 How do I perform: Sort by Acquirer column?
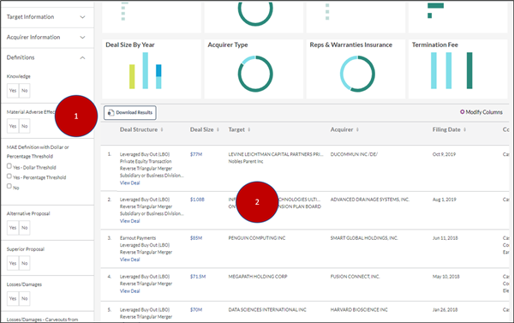pyautogui.click(x=344, y=129)
